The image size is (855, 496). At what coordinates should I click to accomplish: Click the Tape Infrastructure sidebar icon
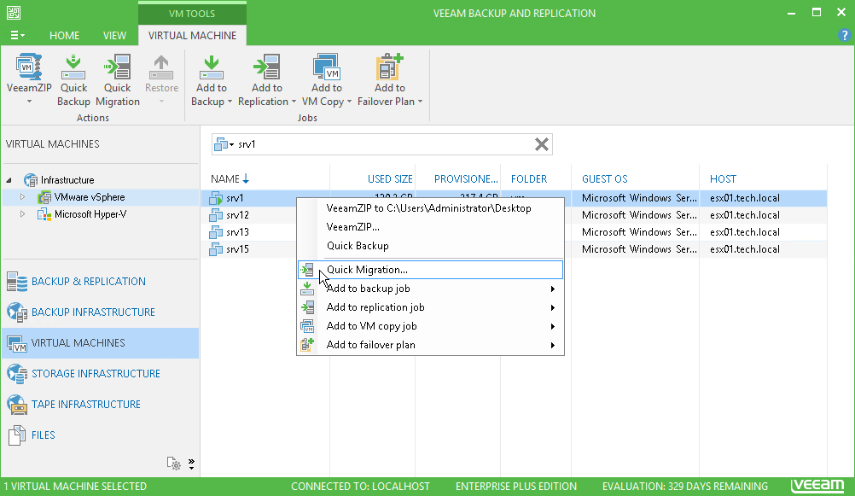pos(17,405)
